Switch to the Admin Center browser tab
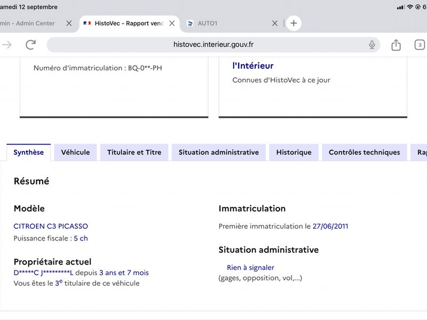This screenshot has height=320, width=427. click(30, 23)
